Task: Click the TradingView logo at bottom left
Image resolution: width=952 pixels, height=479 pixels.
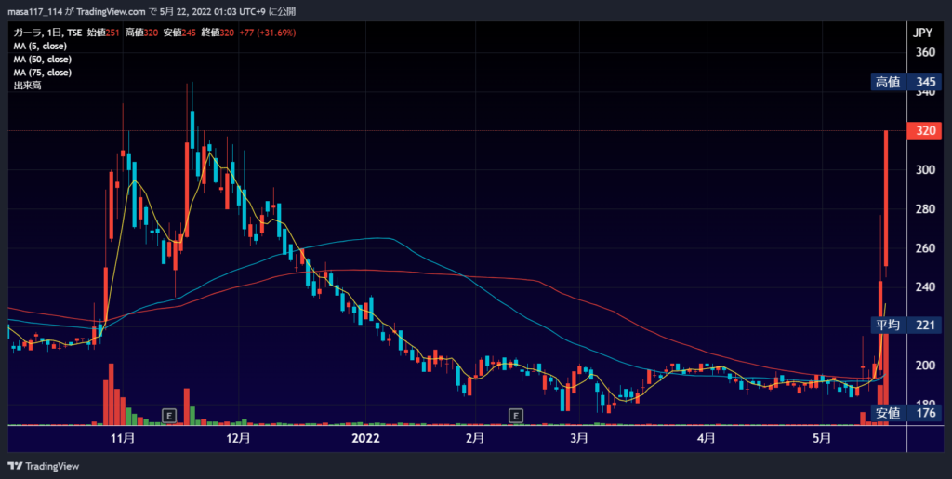Action: 43,466
